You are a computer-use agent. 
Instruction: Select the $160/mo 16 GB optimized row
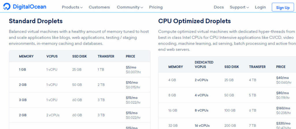click(x=227, y=110)
